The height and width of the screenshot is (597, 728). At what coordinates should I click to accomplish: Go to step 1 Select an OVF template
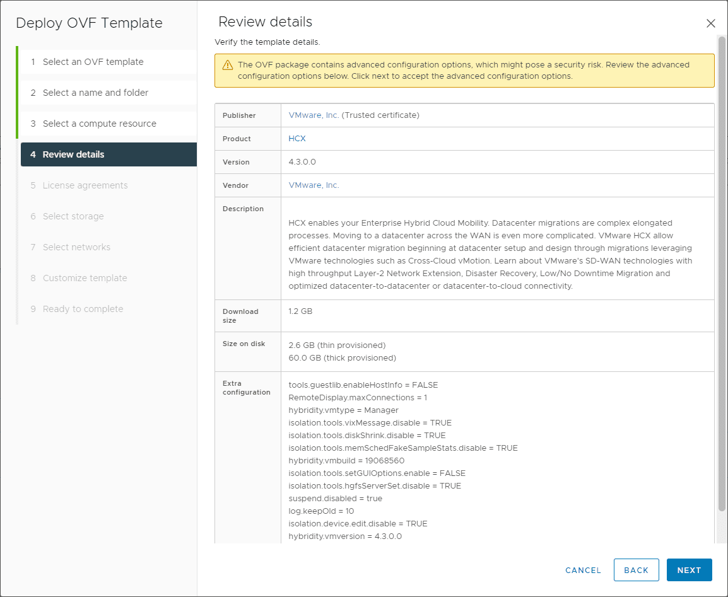[93, 62]
